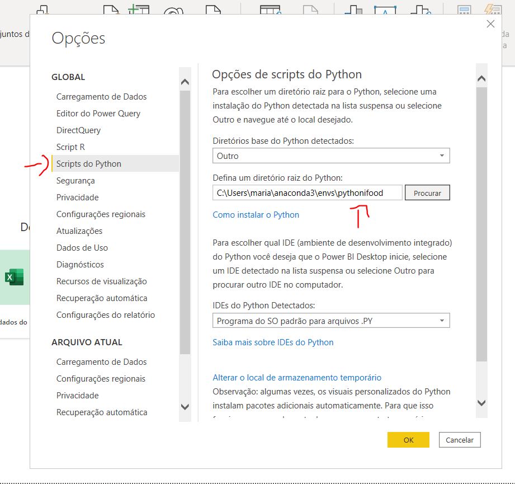Select Configurações do relatório option

coord(106,315)
